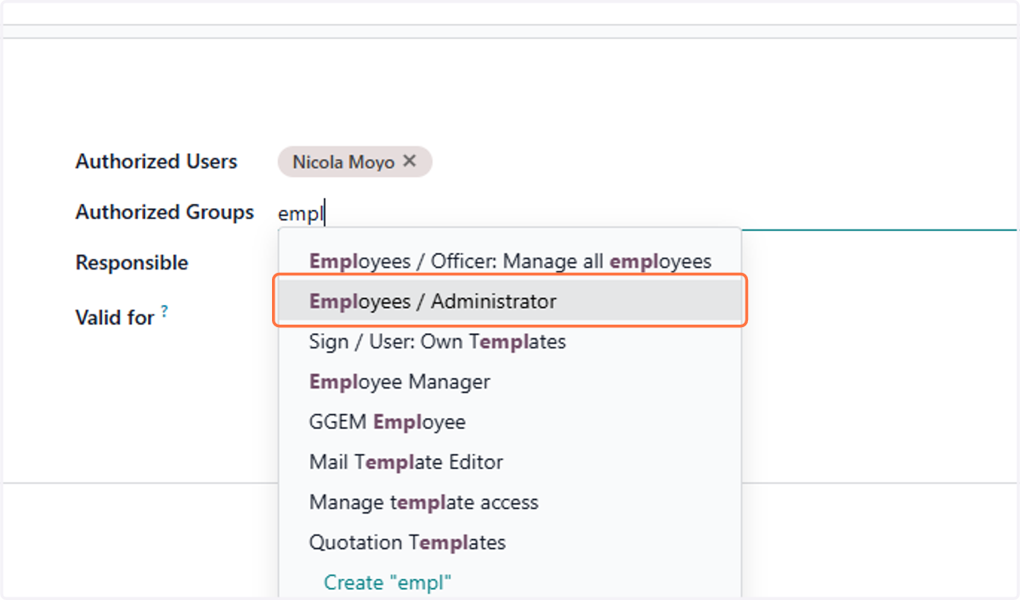Viewport: 1020px width, 600px height.
Task: Choose Mail Template Editor option
Action: coord(510,462)
